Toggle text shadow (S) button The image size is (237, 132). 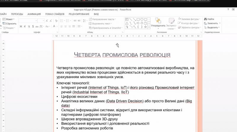[x=33, y=26]
